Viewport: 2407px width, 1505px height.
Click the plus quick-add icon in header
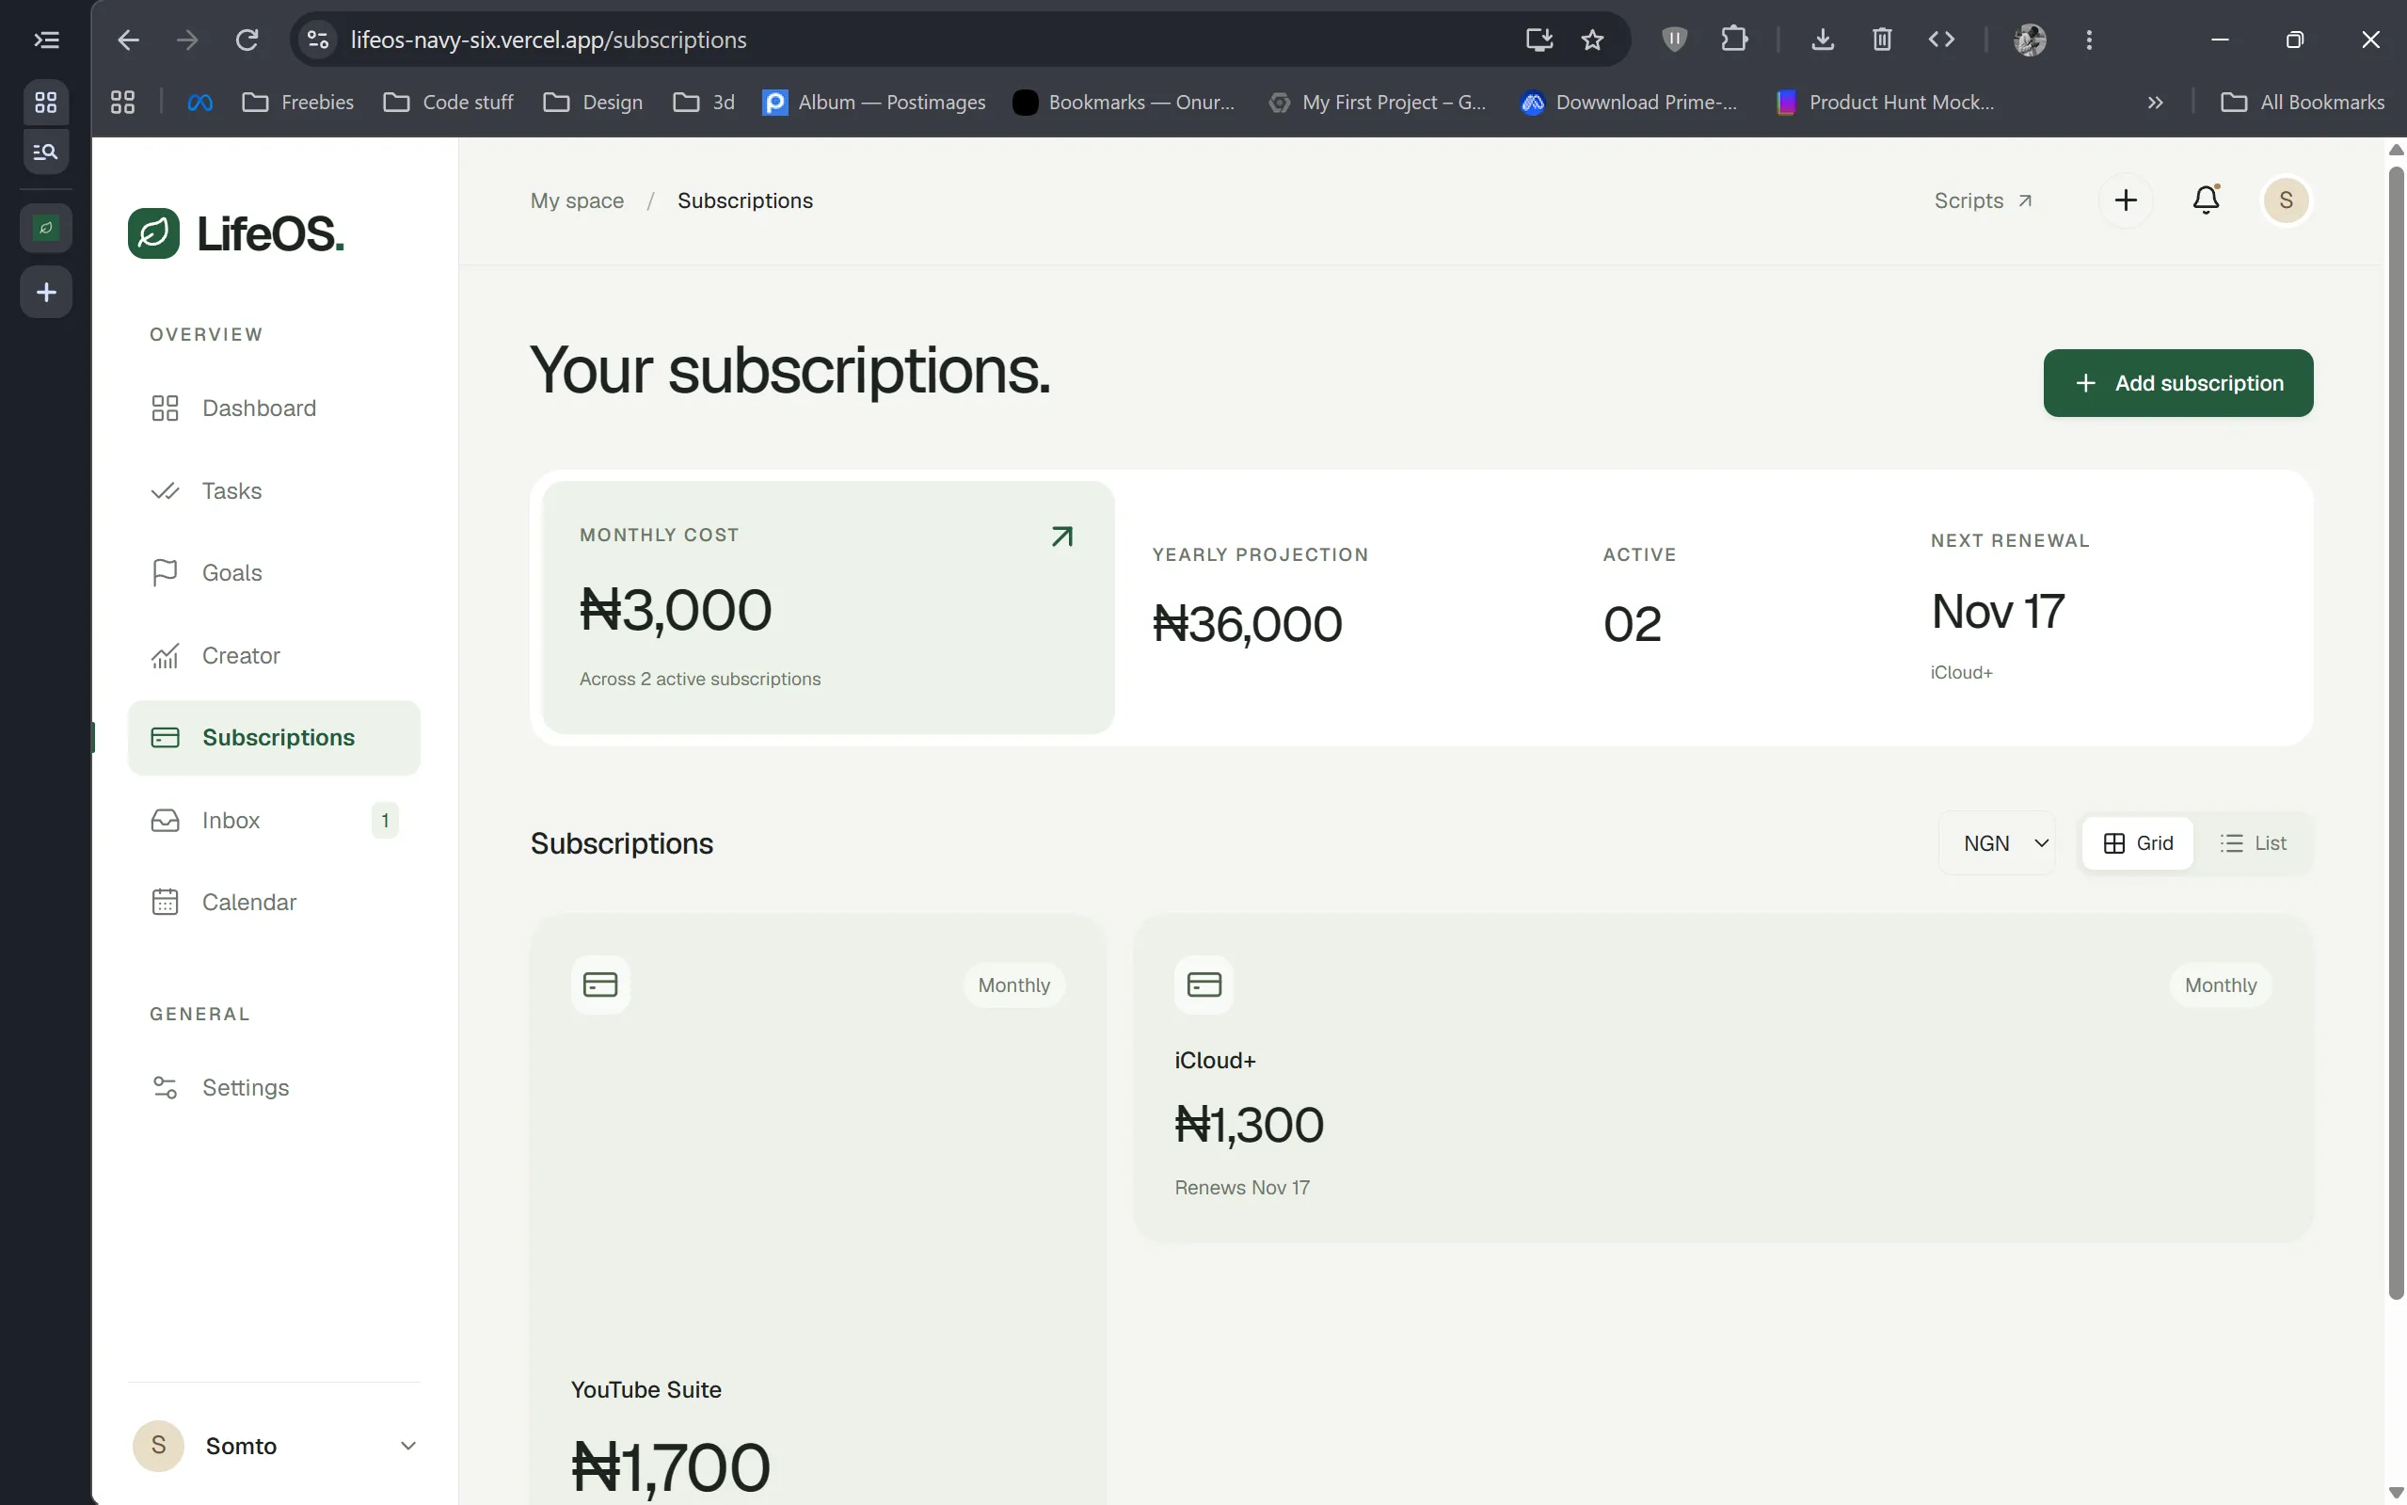[x=2126, y=200]
